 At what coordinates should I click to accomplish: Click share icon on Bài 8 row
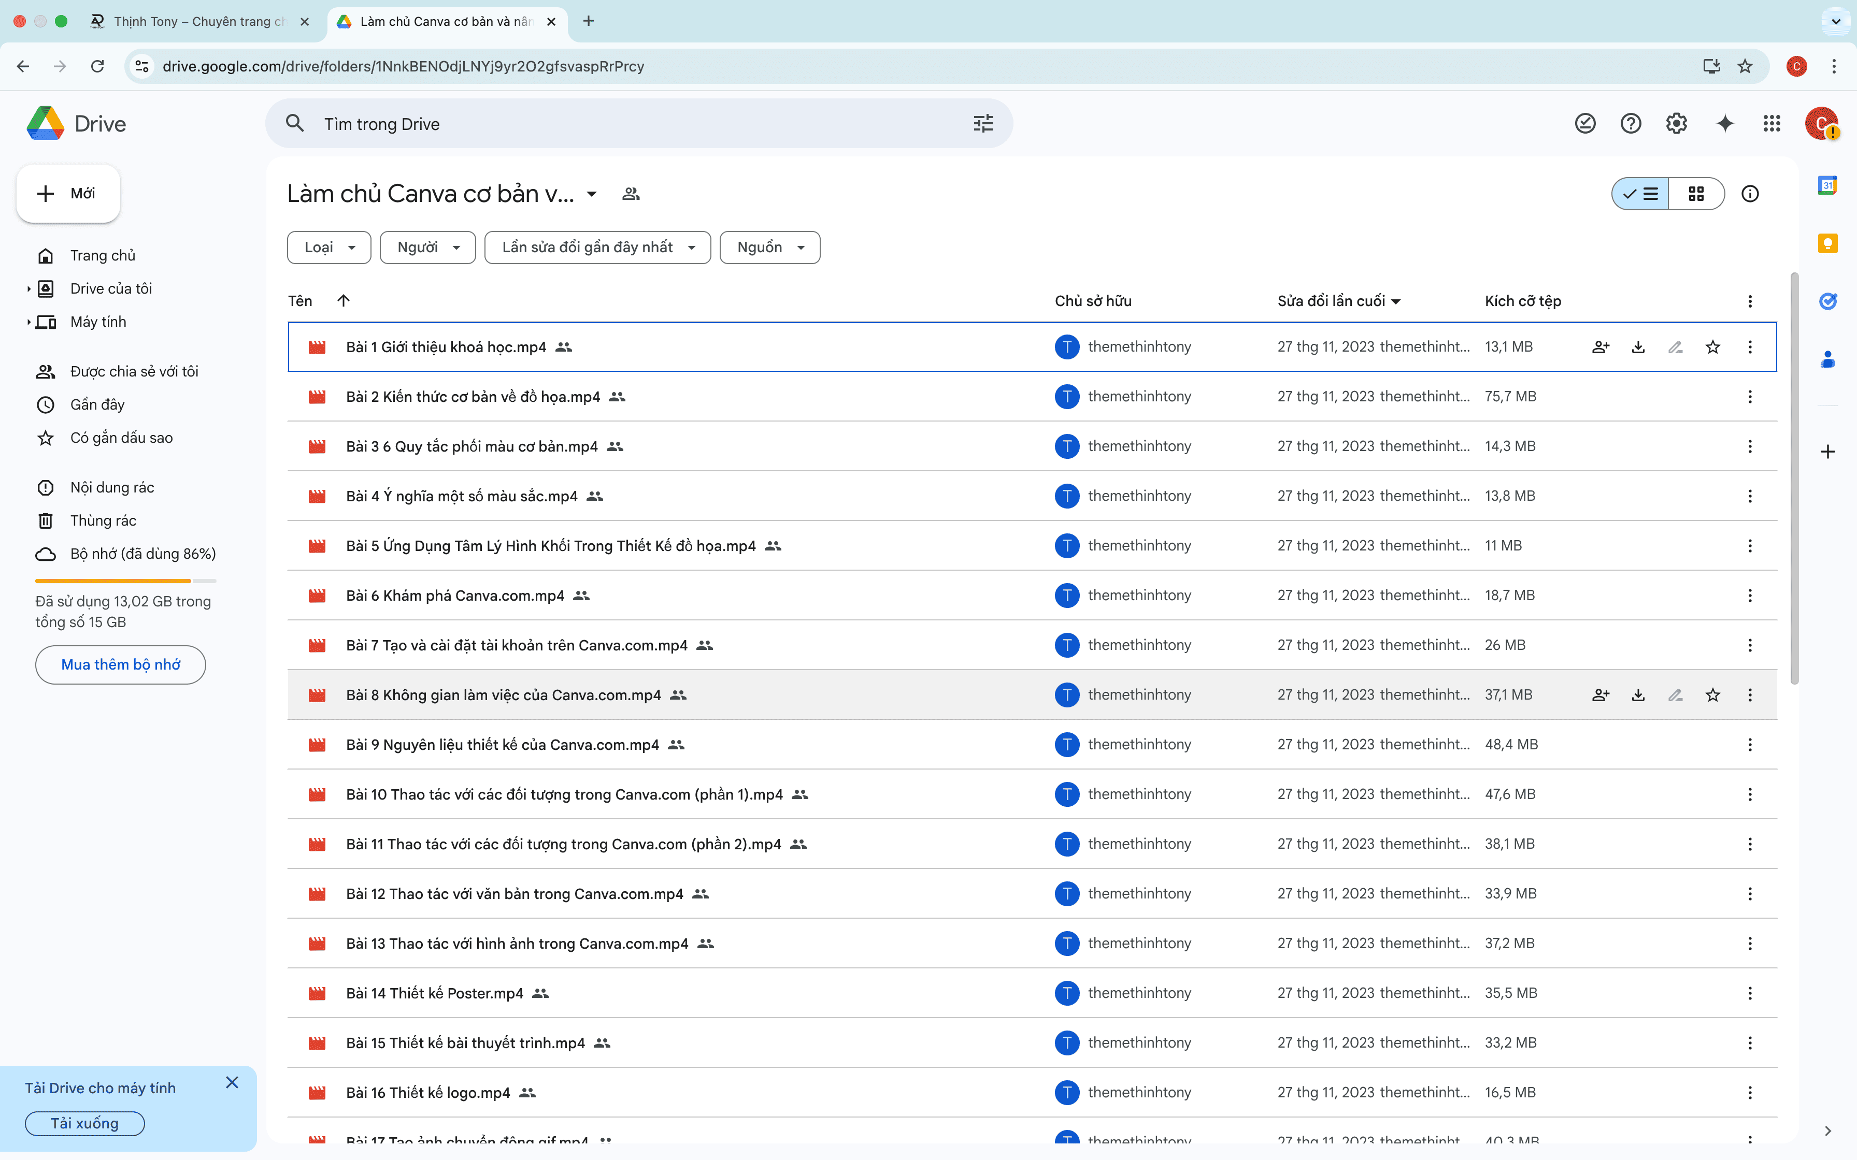1601,695
